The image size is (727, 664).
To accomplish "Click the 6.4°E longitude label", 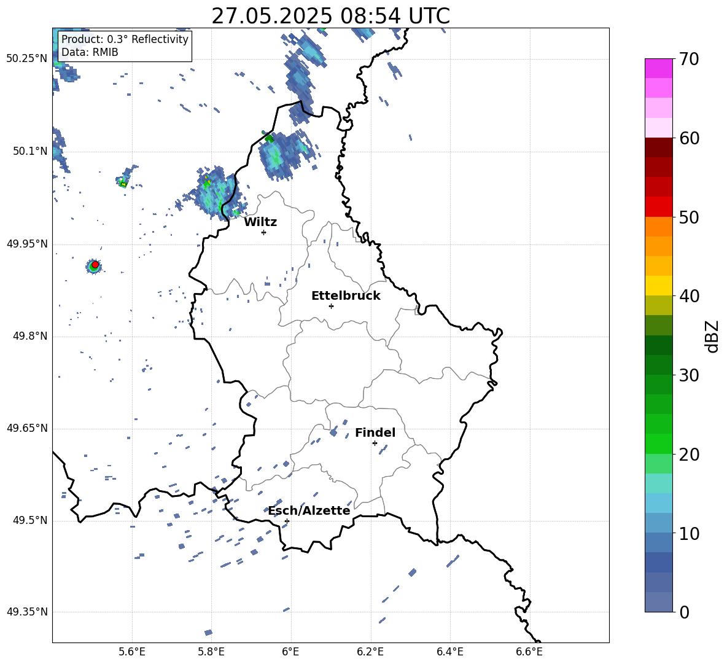I will tap(449, 652).
